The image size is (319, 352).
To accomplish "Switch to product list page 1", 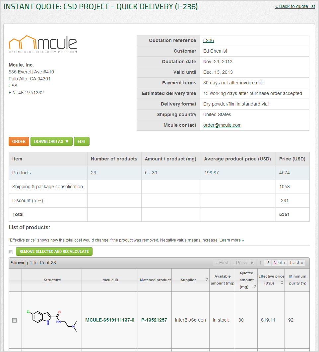I will (260, 263).
